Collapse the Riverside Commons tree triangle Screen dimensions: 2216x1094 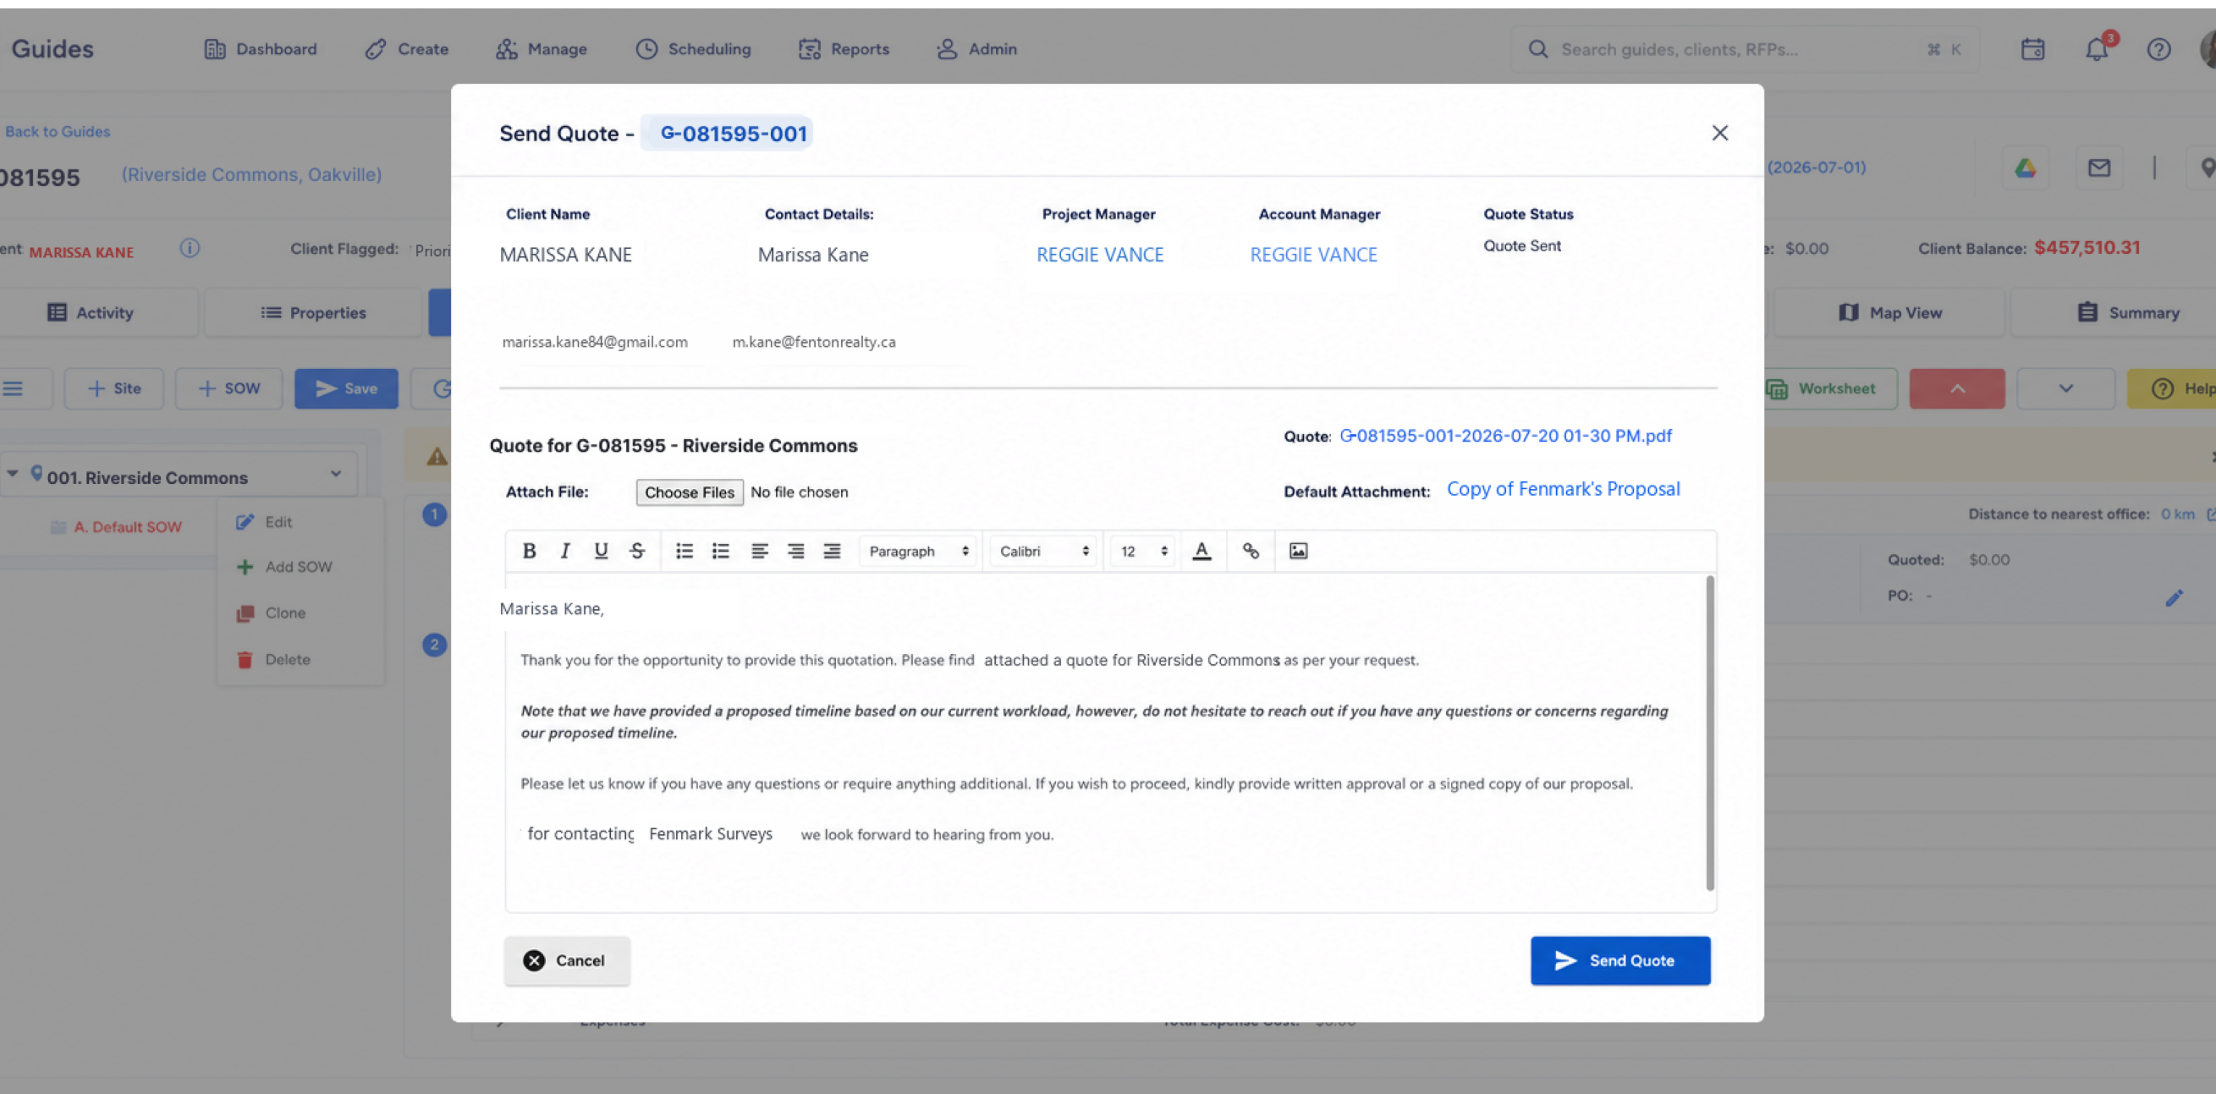(x=12, y=473)
